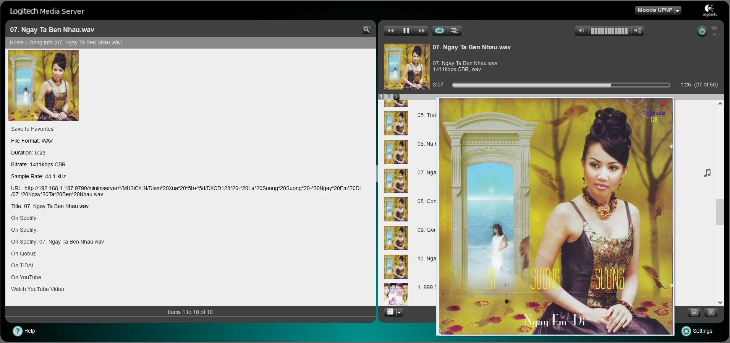Click the Logitech logo
The width and height of the screenshot is (730, 343).
(709, 10)
